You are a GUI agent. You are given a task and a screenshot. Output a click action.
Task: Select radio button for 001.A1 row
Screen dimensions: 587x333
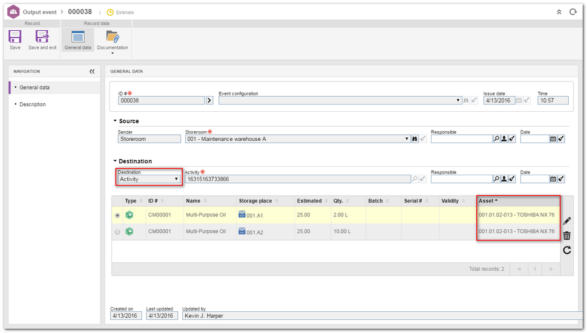(x=117, y=215)
